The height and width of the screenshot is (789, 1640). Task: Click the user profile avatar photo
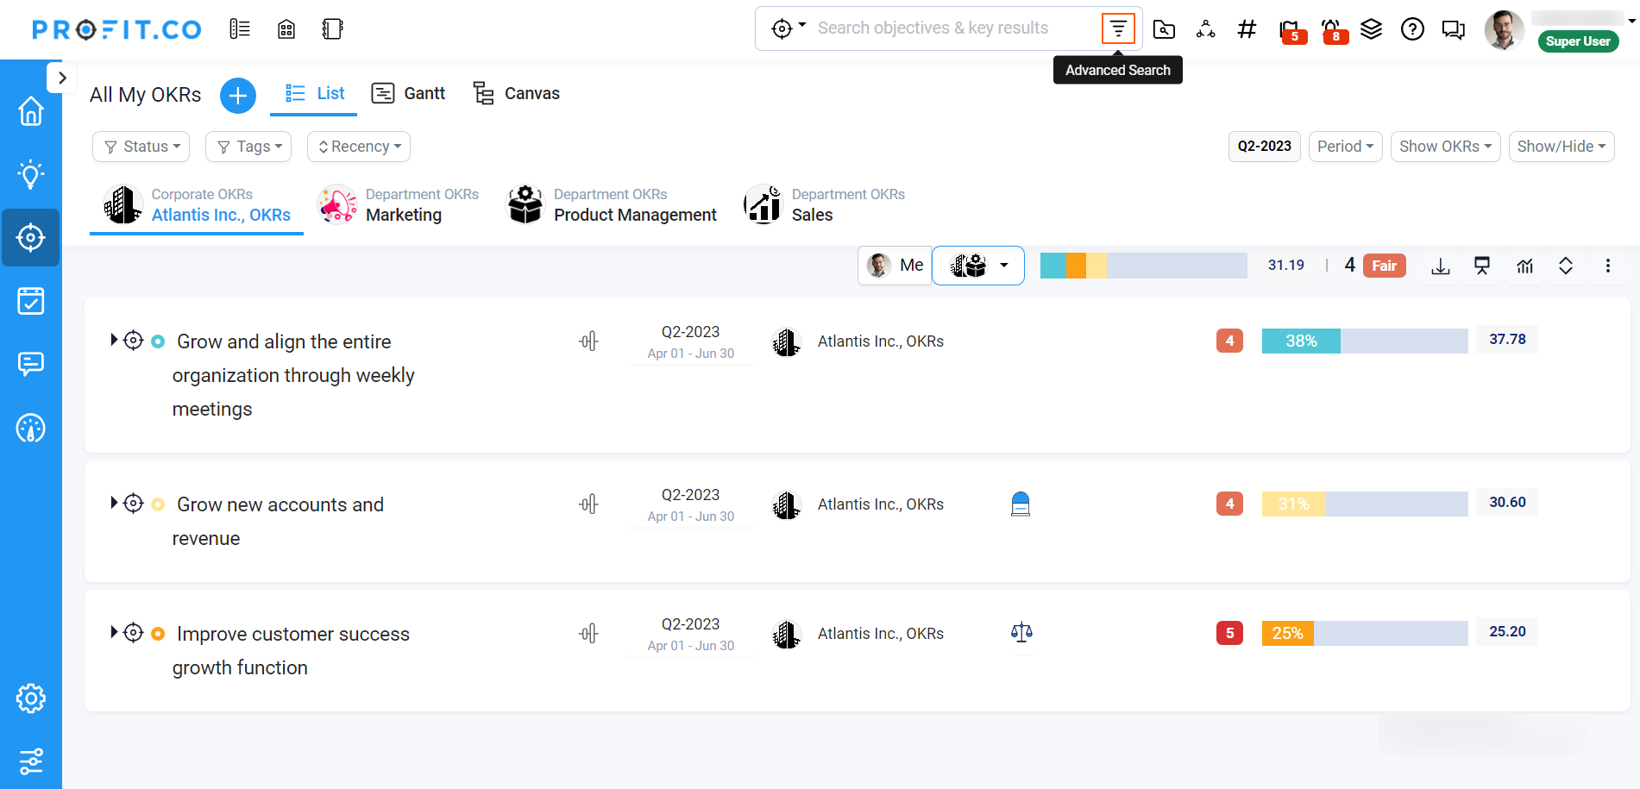pos(1504,30)
